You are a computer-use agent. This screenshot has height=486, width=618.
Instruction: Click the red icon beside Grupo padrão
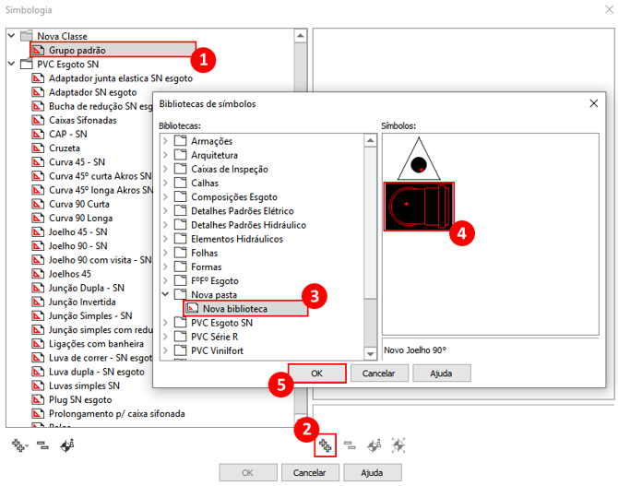point(39,50)
